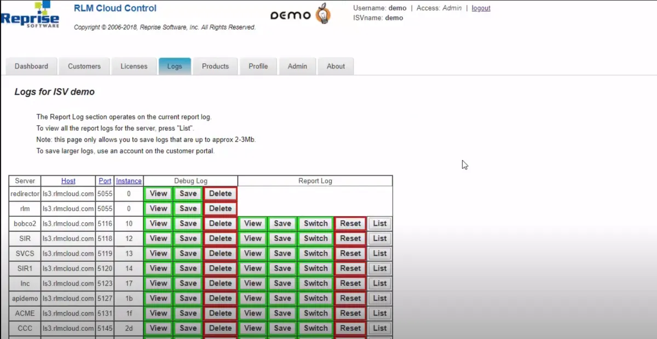Click the Debug Log column header
The image size is (657, 339).
[191, 181]
